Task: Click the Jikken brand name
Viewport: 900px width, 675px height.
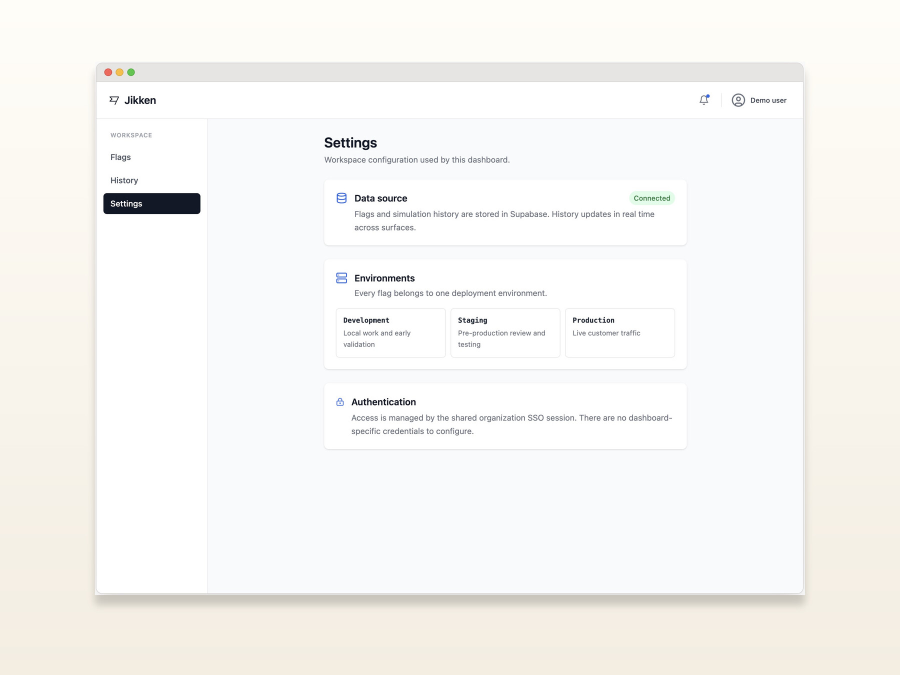Action: point(140,100)
